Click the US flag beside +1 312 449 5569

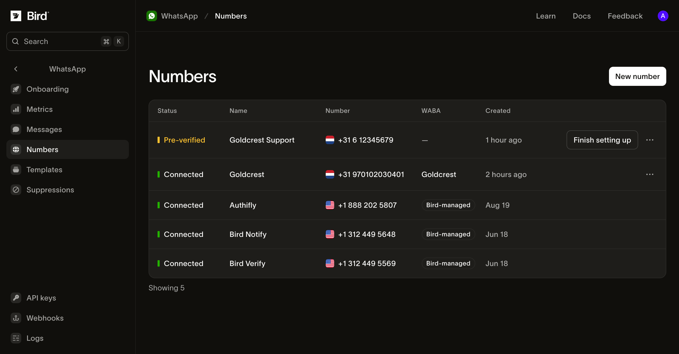(x=330, y=263)
